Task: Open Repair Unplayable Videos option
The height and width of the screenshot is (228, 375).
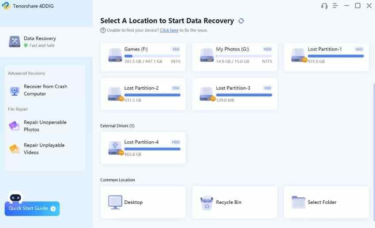Action: pyautogui.click(x=45, y=149)
